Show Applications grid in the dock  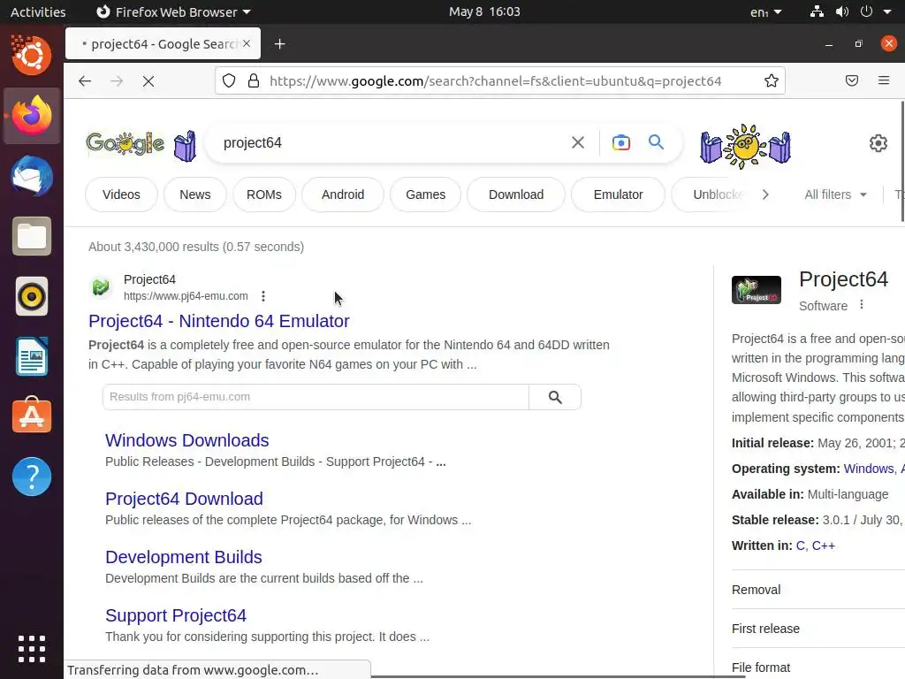(32, 649)
